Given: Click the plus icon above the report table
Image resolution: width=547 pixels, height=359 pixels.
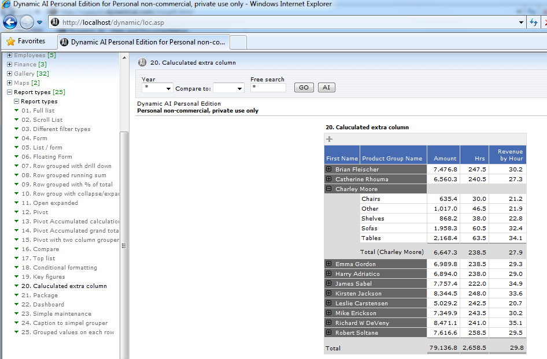Looking at the screenshot, I should 329,139.
